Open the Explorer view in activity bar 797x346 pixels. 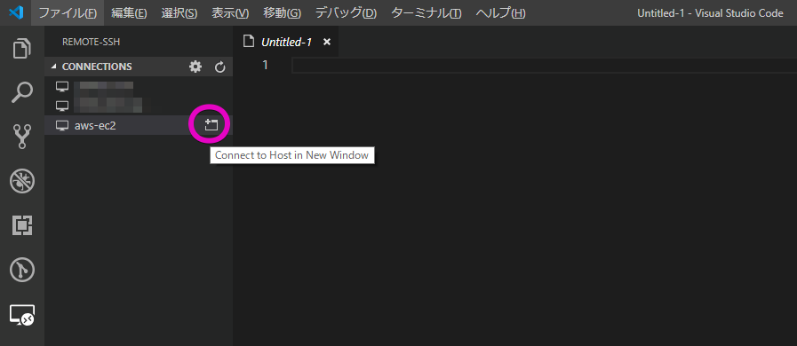[x=22, y=49]
